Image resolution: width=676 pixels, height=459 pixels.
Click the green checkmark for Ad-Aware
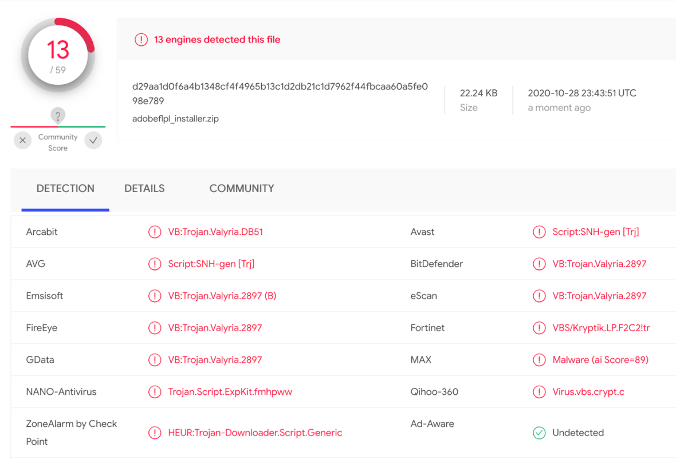click(539, 433)
